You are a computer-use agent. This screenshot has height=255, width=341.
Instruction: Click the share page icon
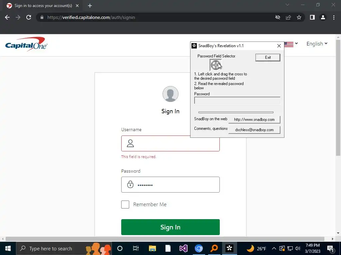point(288,17)
